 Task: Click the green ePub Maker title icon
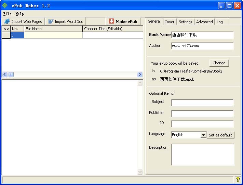5,5
